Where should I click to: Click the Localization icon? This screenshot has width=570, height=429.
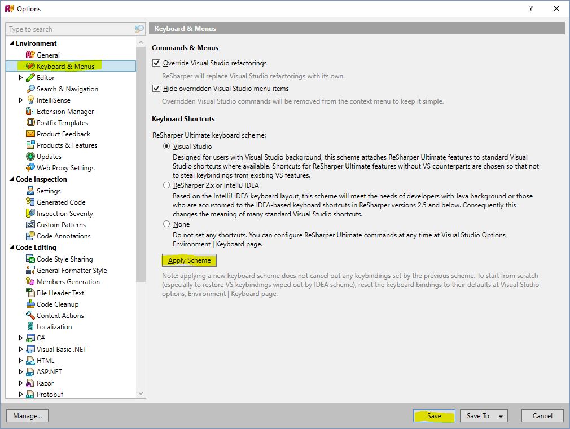coord(30,326)
